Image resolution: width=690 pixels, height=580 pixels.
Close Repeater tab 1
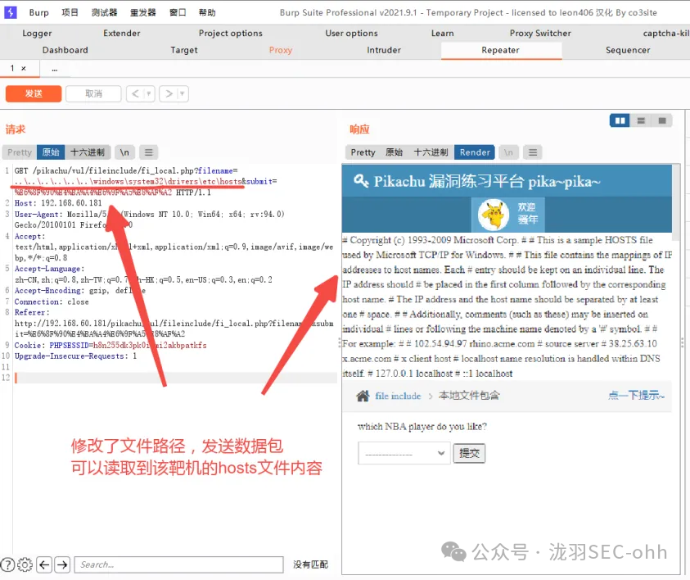tap(24, 68)
